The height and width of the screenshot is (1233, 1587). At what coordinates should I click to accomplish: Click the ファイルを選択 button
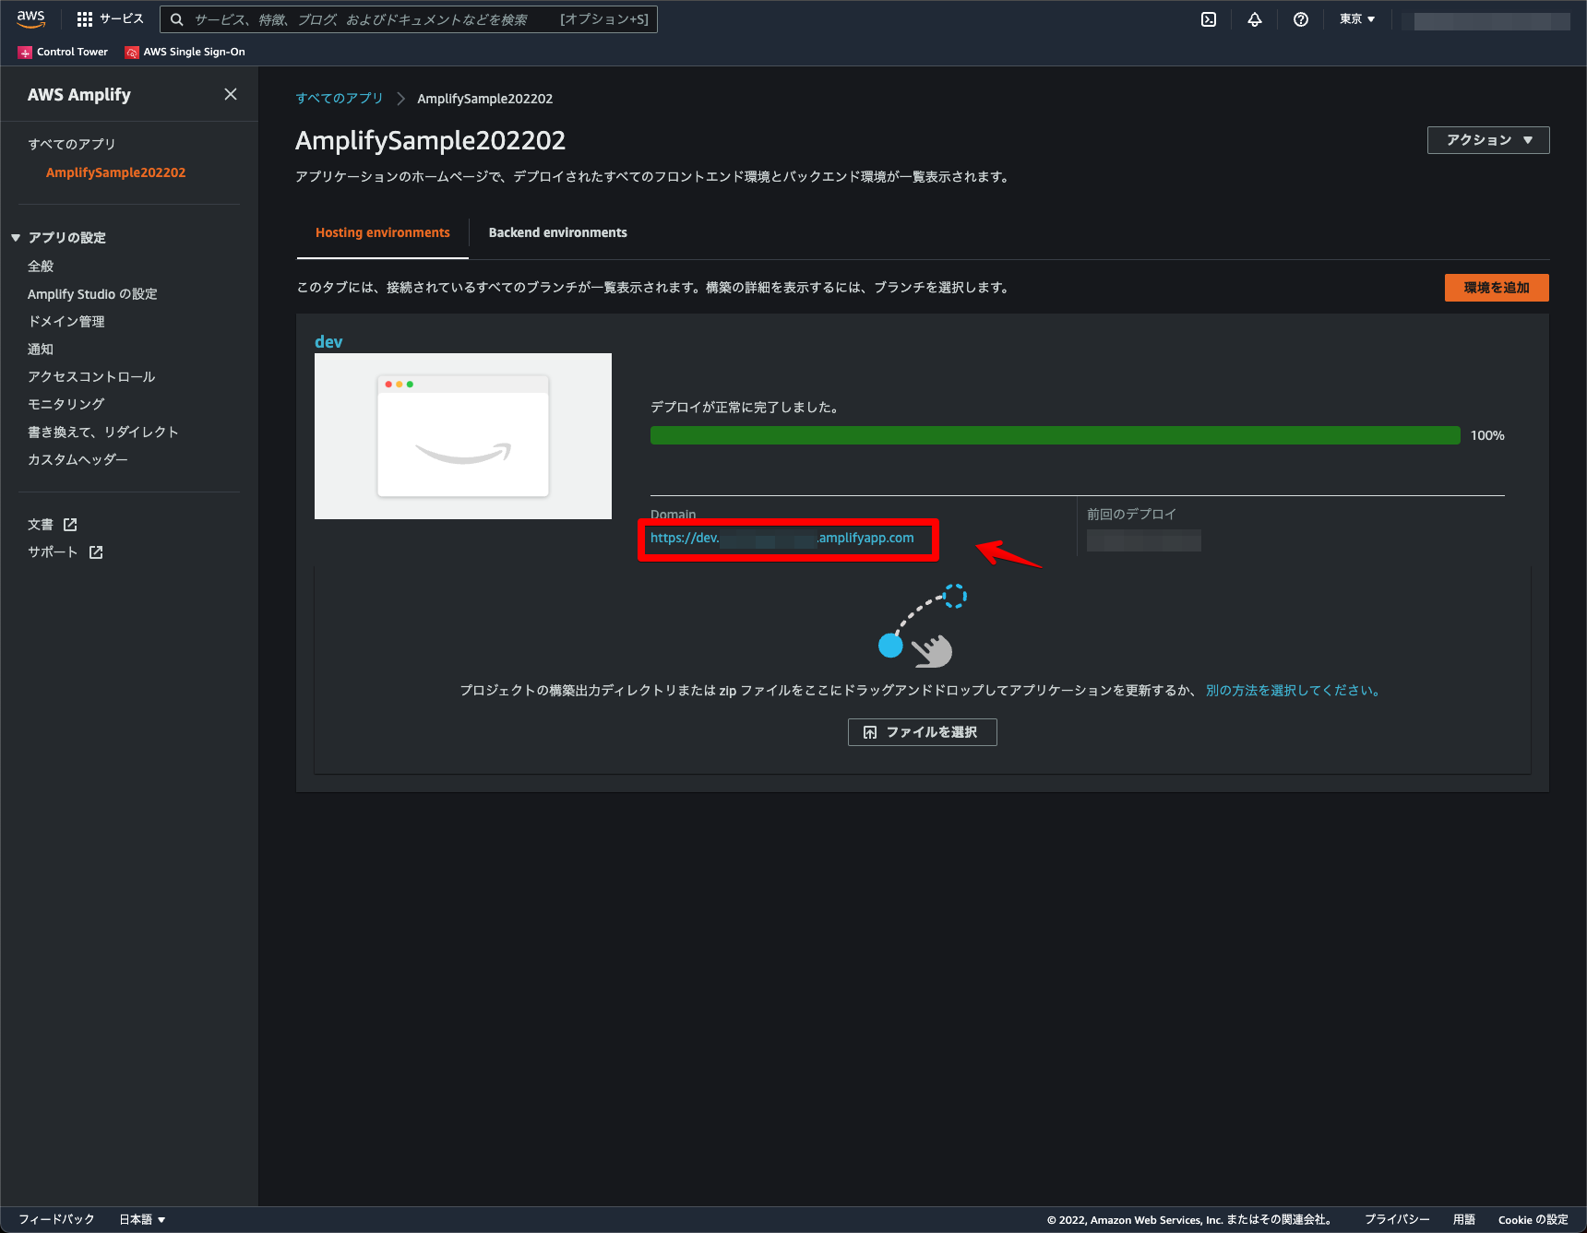coord(923,732)
